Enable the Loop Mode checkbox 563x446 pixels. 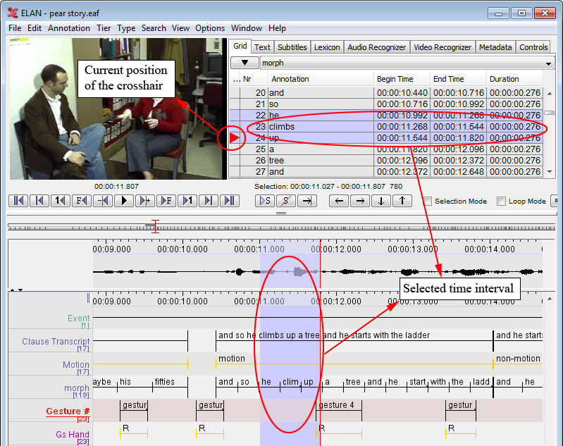502,202
